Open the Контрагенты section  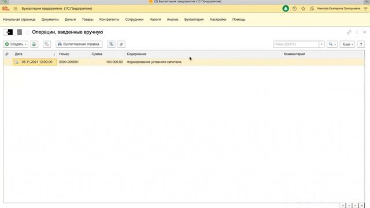[109, 19]
